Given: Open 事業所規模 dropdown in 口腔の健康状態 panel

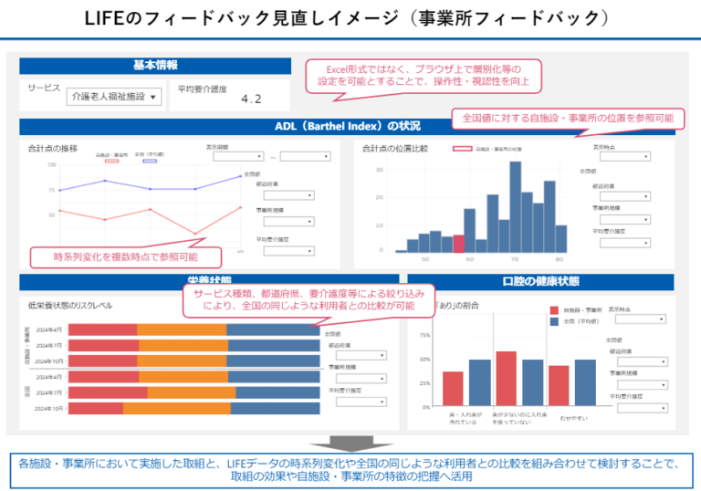Looking at the screenshot, I should click(x=643, y=385).
